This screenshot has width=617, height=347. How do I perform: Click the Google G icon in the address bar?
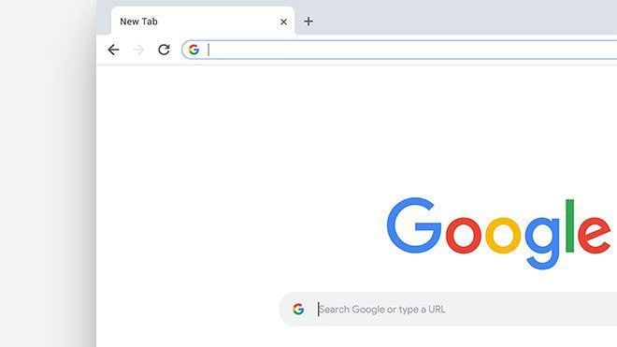[194, 50]
